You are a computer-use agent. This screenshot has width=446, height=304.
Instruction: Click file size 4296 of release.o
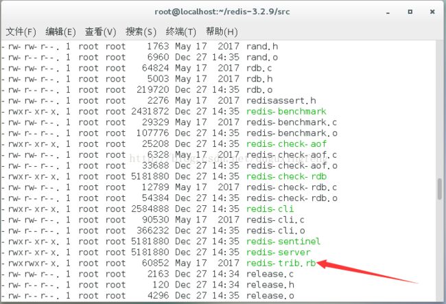click(x=158, y=295)
